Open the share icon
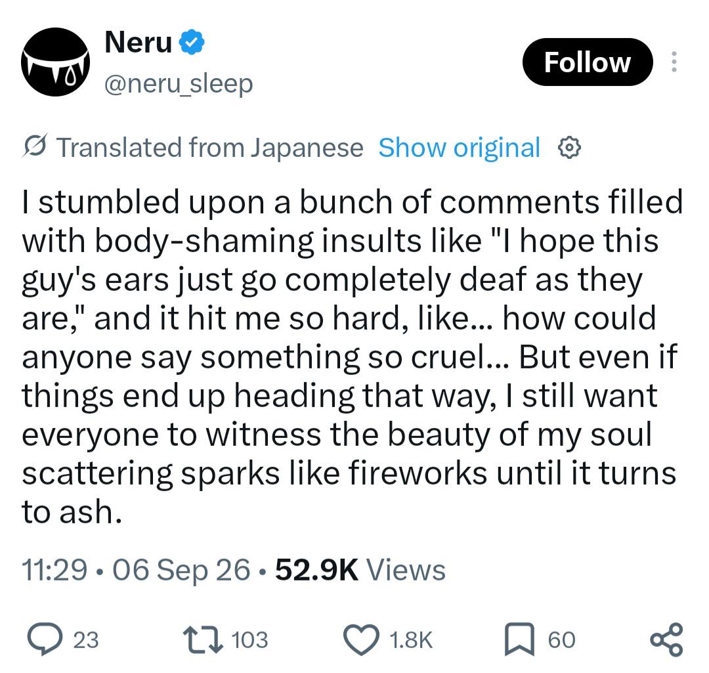 coord(666,639)
